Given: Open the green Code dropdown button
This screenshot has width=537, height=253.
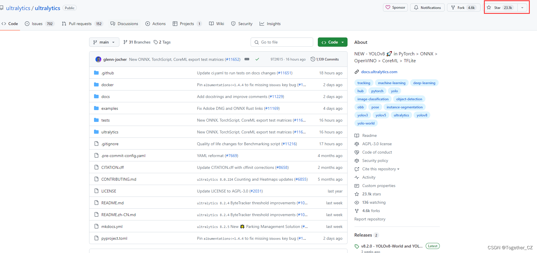Looking at the screenshot, I should point(333,42).
